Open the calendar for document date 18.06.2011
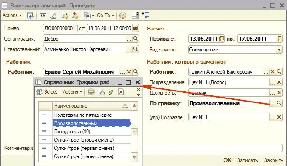Image resolution: width=287 pixels, height=166 pixels. [136, 28]
